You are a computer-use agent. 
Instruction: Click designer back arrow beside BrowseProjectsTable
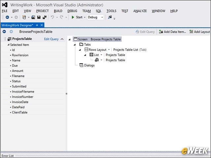[4, 32]
